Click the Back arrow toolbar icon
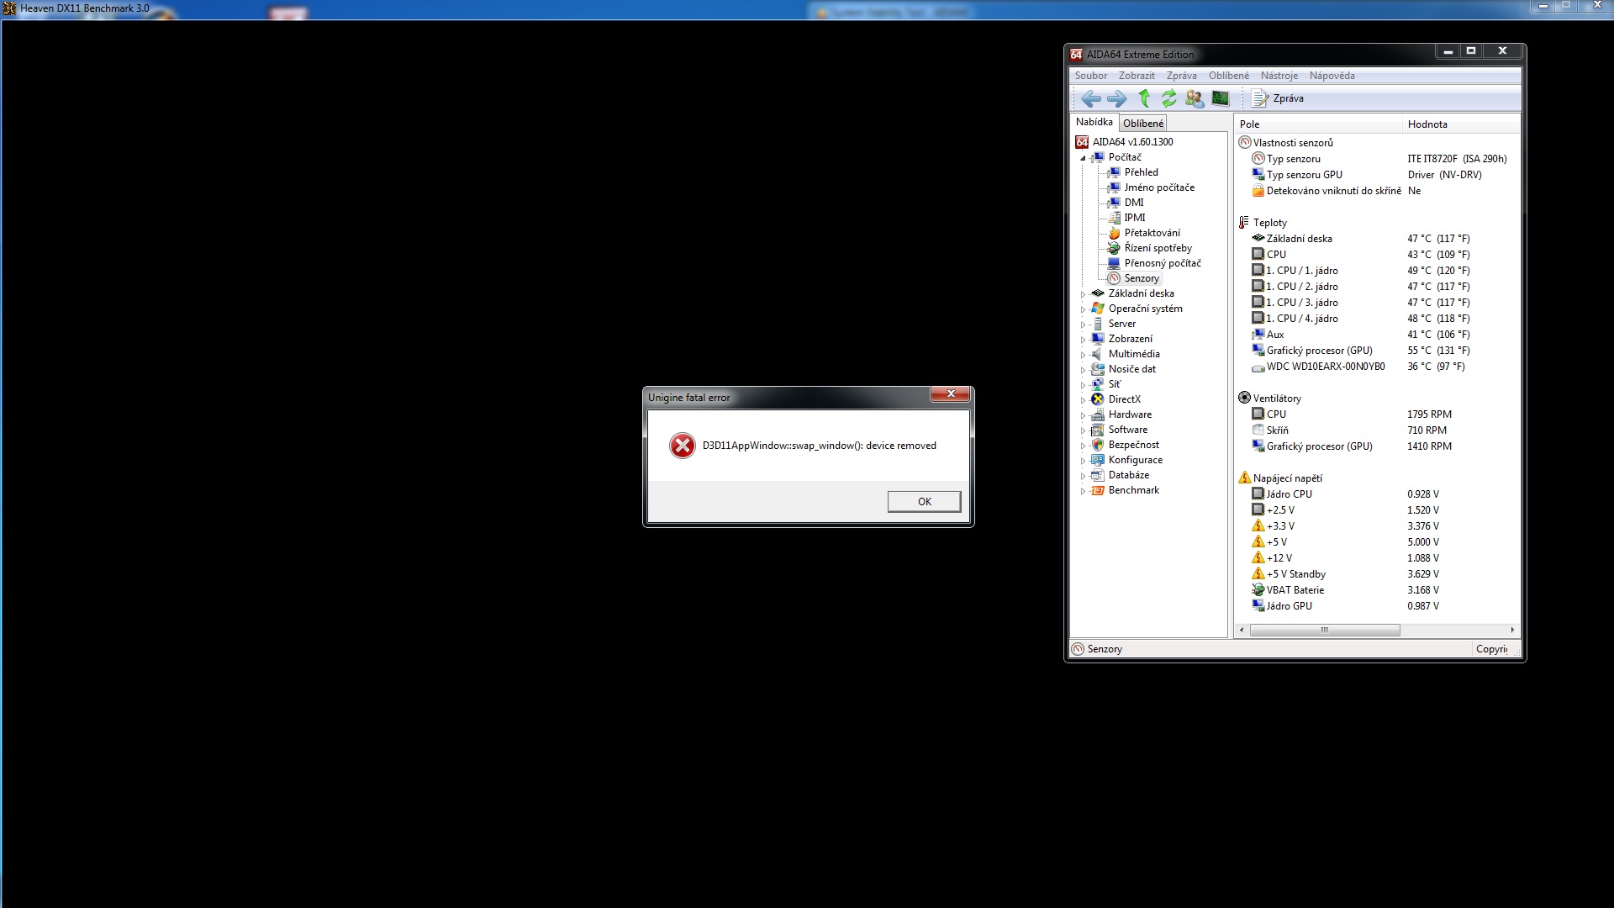Image resolution: width=1614 pixels, height=908 pixels. [1091, 99]
